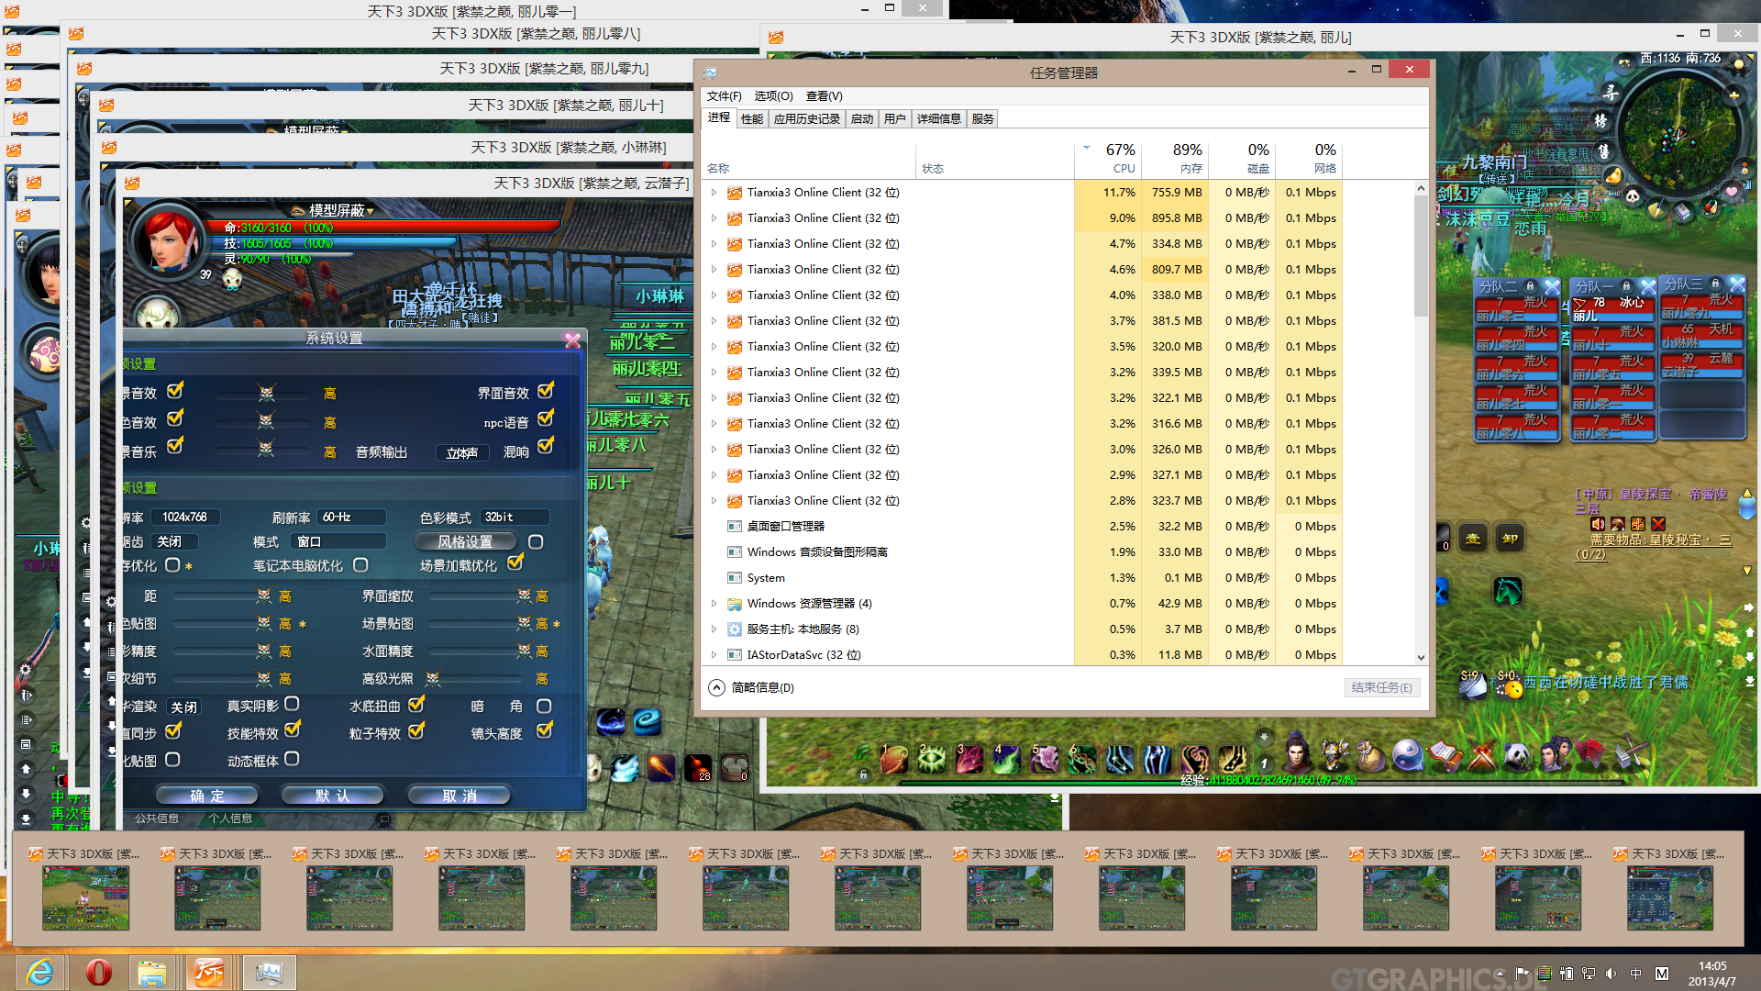Open File Explorer from the taskbar

(152, 972)
